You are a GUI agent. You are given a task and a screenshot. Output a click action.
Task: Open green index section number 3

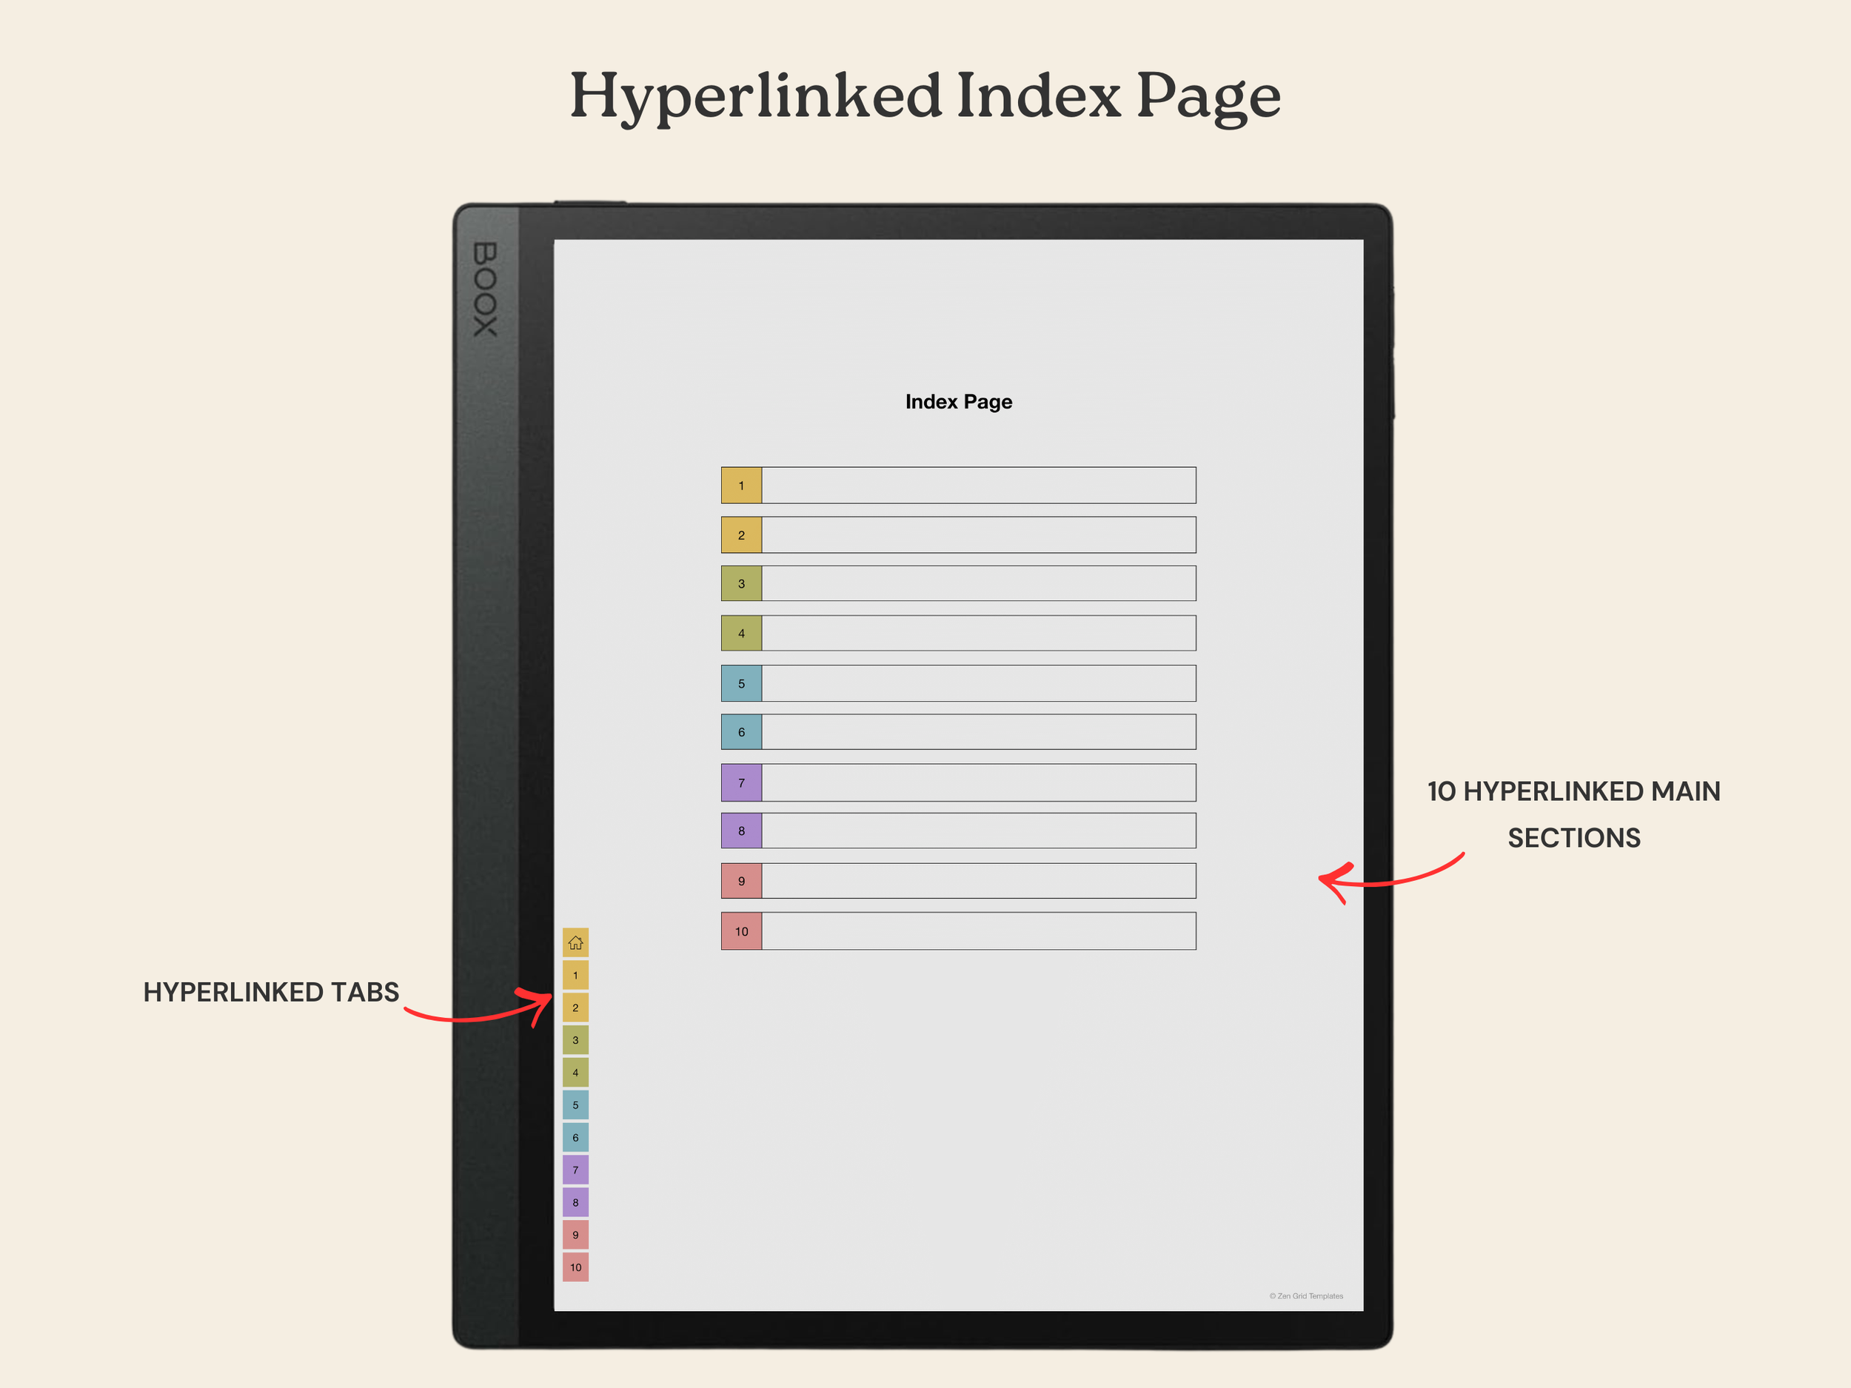point(740,583)
